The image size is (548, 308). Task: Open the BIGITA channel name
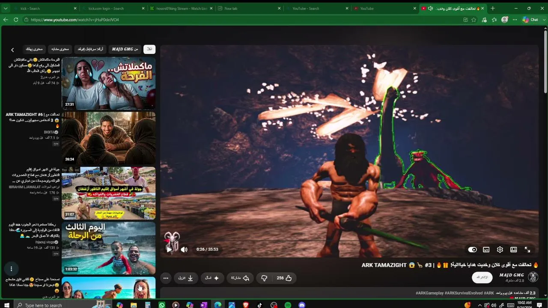click(51, 132)
